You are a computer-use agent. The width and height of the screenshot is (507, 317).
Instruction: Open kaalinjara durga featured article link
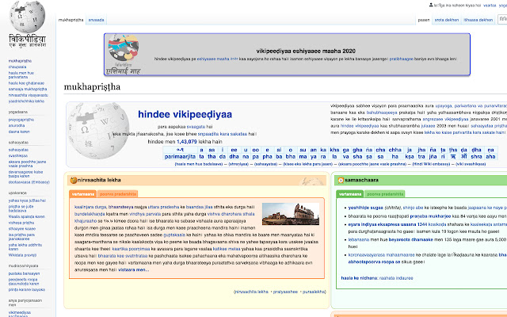(90, 207)
